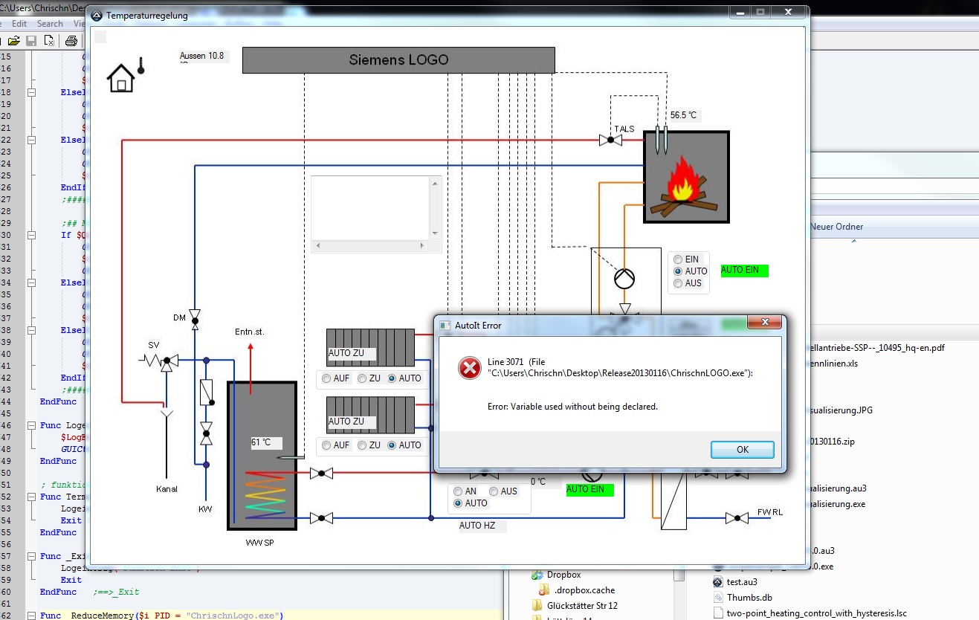Image resolution: width=979 pixels, height=620 pixels.
Task: Select the EIN pump radio button
Action: click(678, 259)
